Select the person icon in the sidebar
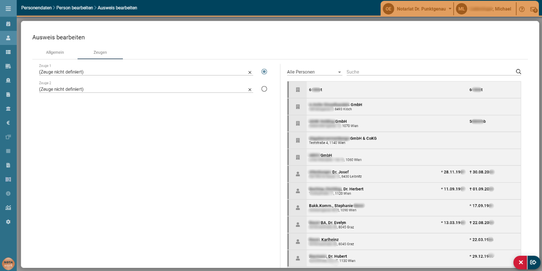Screen dimensions: 542x271 (x=8, y=38)
